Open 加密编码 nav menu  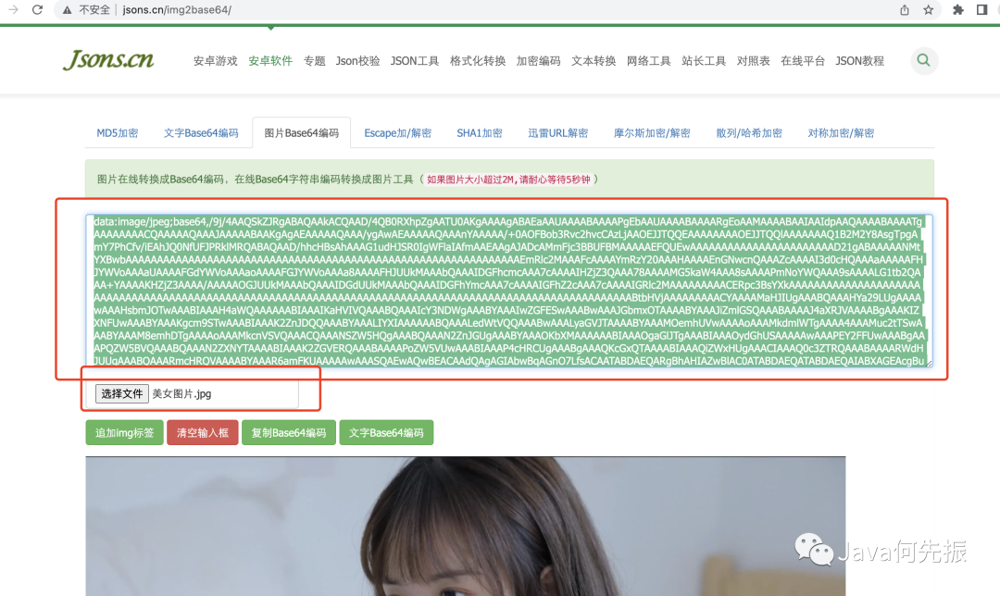(538, 61)
